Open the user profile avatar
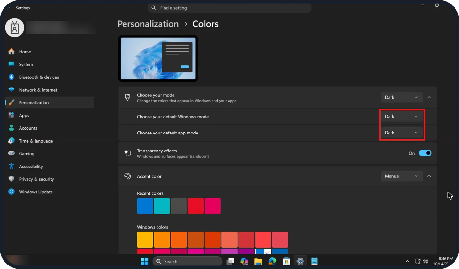Viewport: 459px width, 269px height. [15, 28]
